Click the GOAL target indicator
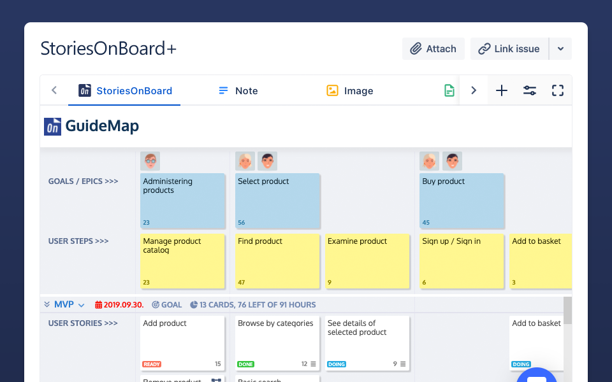Screen dimensions: 612x382 click(166, 305)
